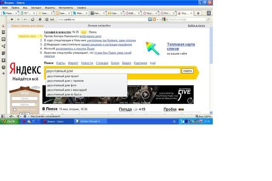Click the Найти search button
Viewport: 272px width, 181px height.
click(187, 71)
